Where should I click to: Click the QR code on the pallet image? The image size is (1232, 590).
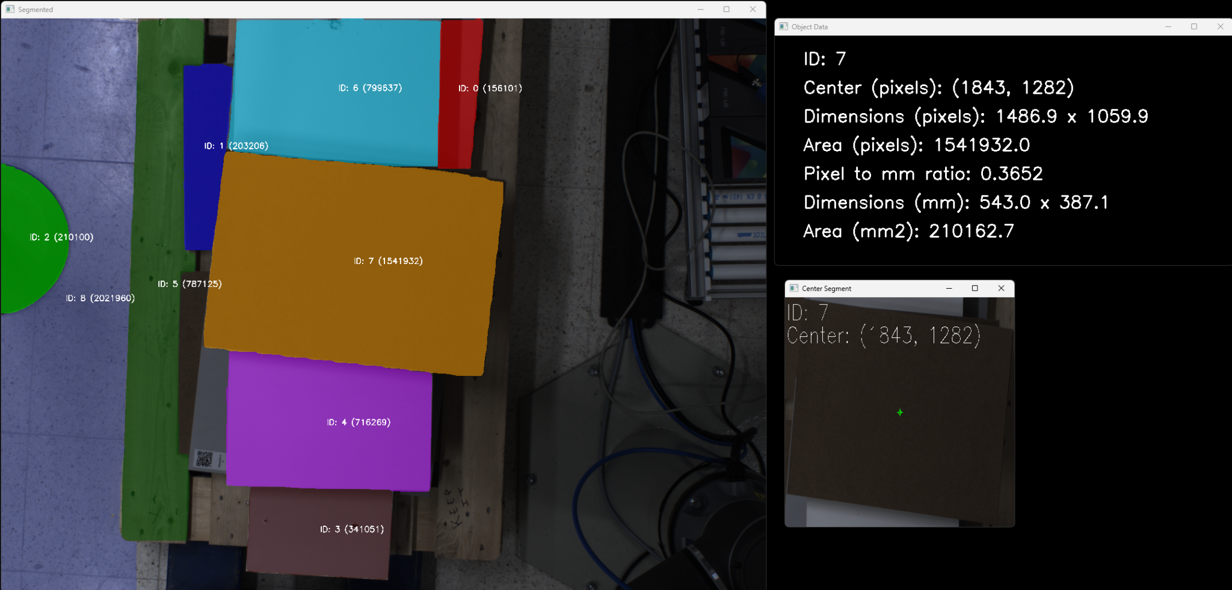click(x=204, y=459)
